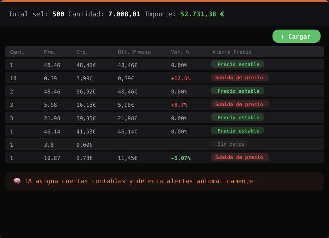329x238 pixels.
Task: Click the quantity cell showing 2
Action: point(12,92)
